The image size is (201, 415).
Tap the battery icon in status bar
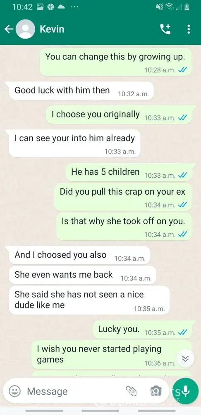[x=187, y=7]
